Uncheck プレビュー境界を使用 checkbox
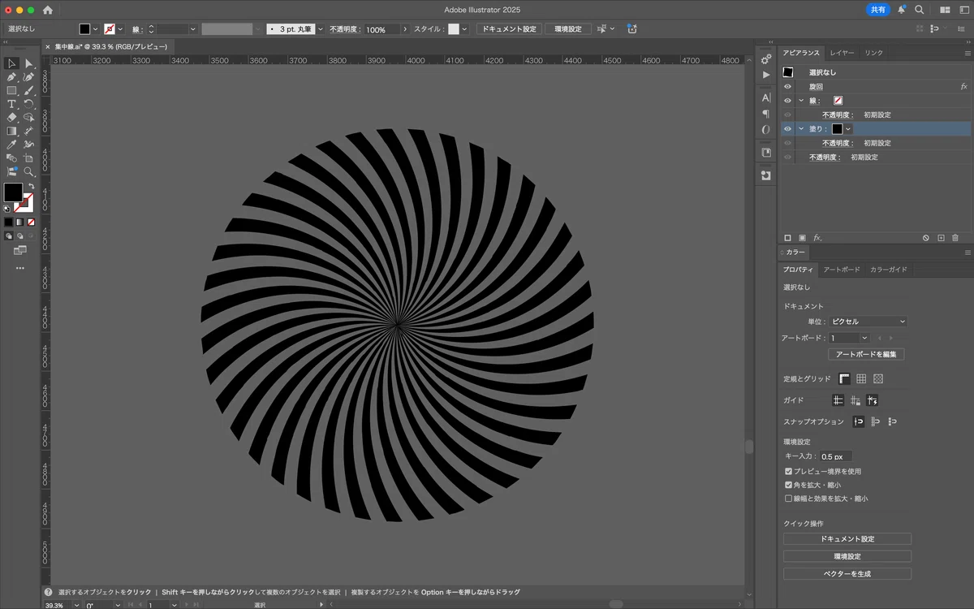This screenshot has height=609, width=974. (x=788, y=471)
